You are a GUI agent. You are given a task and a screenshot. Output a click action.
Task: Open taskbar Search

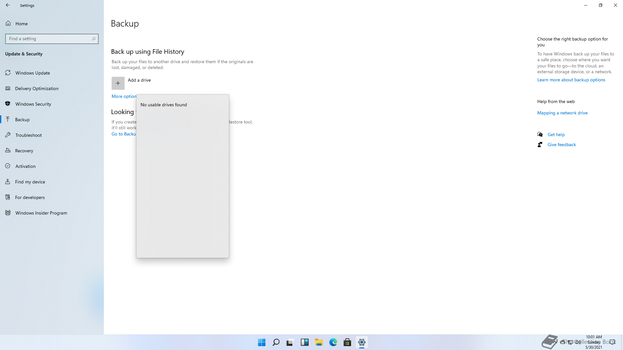[276, 342]
